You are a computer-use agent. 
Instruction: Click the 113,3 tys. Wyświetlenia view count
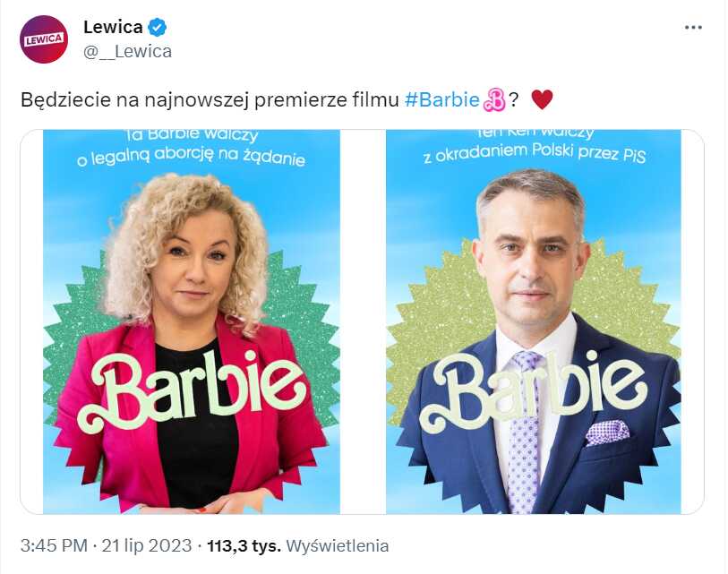[297, 545]
